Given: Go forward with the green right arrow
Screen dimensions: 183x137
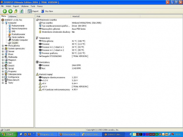Looking at the screenshot, I should (x=10, y=11).
